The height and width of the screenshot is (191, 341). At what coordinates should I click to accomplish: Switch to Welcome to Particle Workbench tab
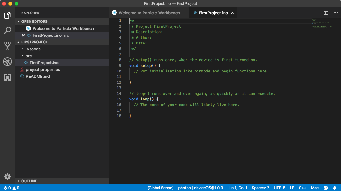click(149, 13)
